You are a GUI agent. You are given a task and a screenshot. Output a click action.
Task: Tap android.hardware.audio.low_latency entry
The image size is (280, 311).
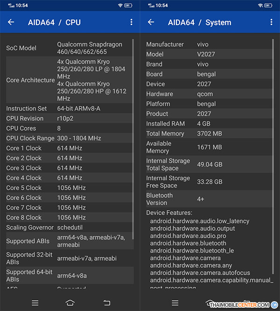(x=200, y=221)
